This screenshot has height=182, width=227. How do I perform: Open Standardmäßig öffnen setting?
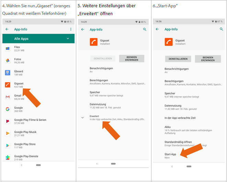click(189, 143)
